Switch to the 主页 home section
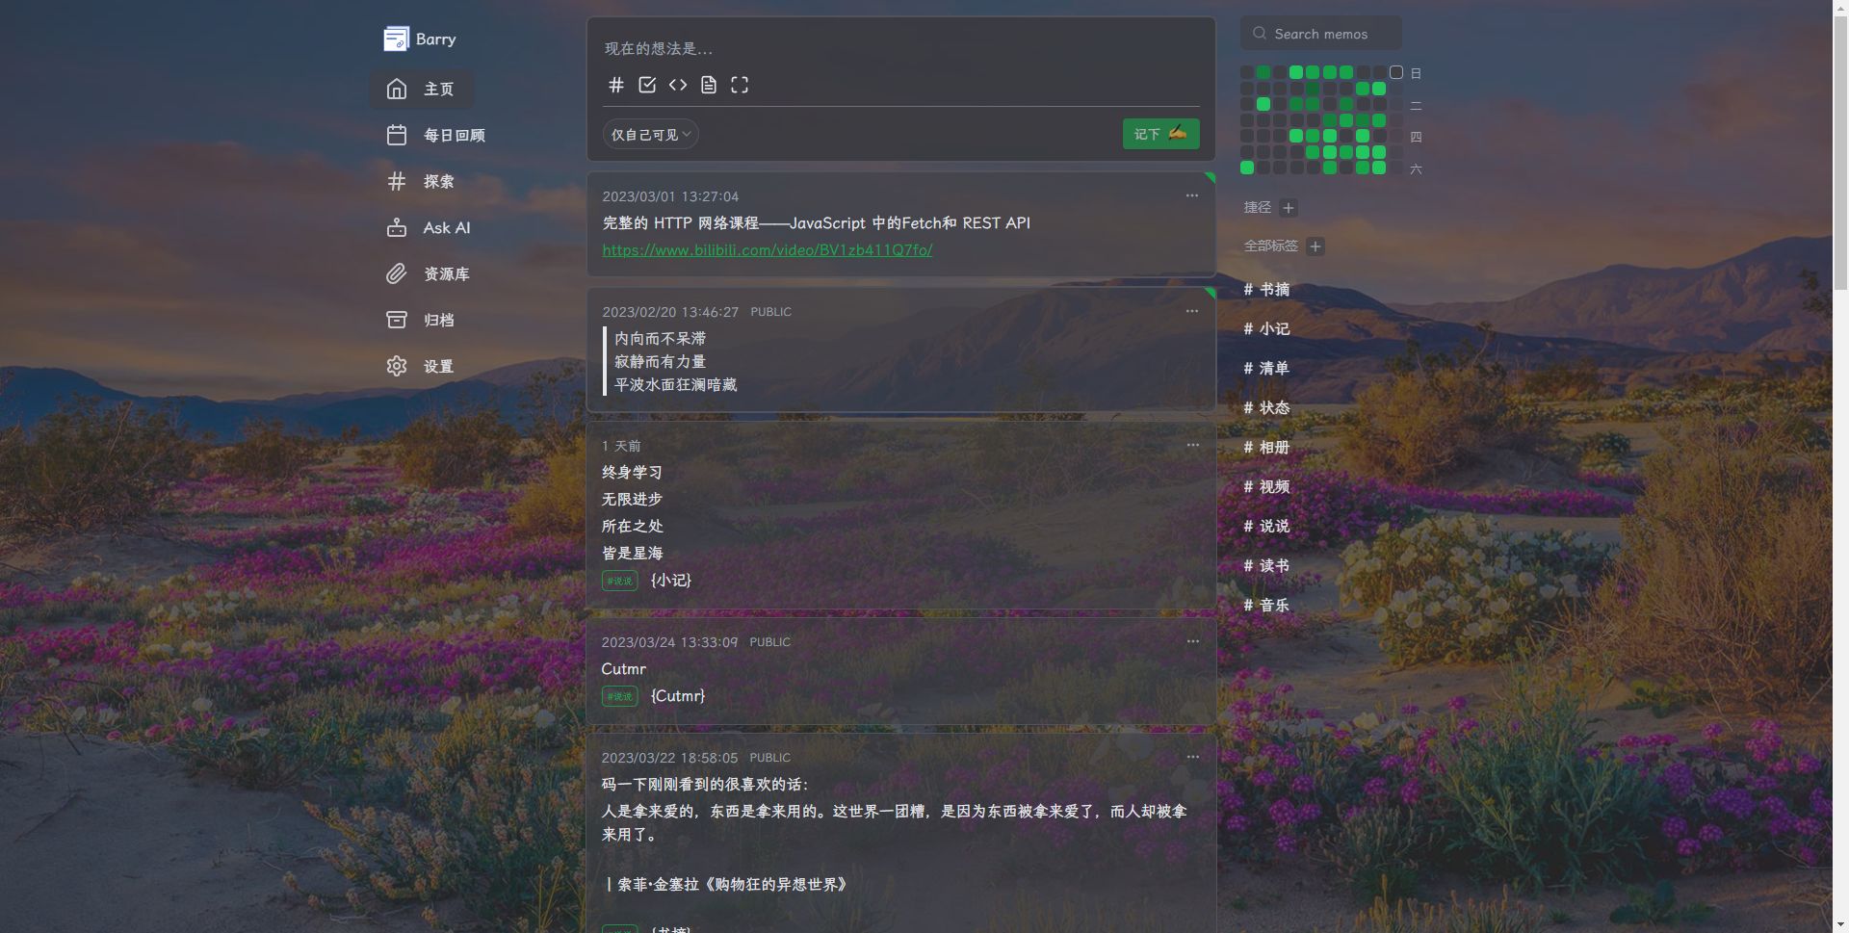The width and height of the screenshot is (1849, 933). click(438, 89)
